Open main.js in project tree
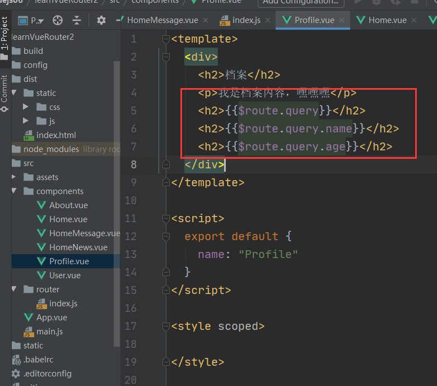 pos(50,331)
